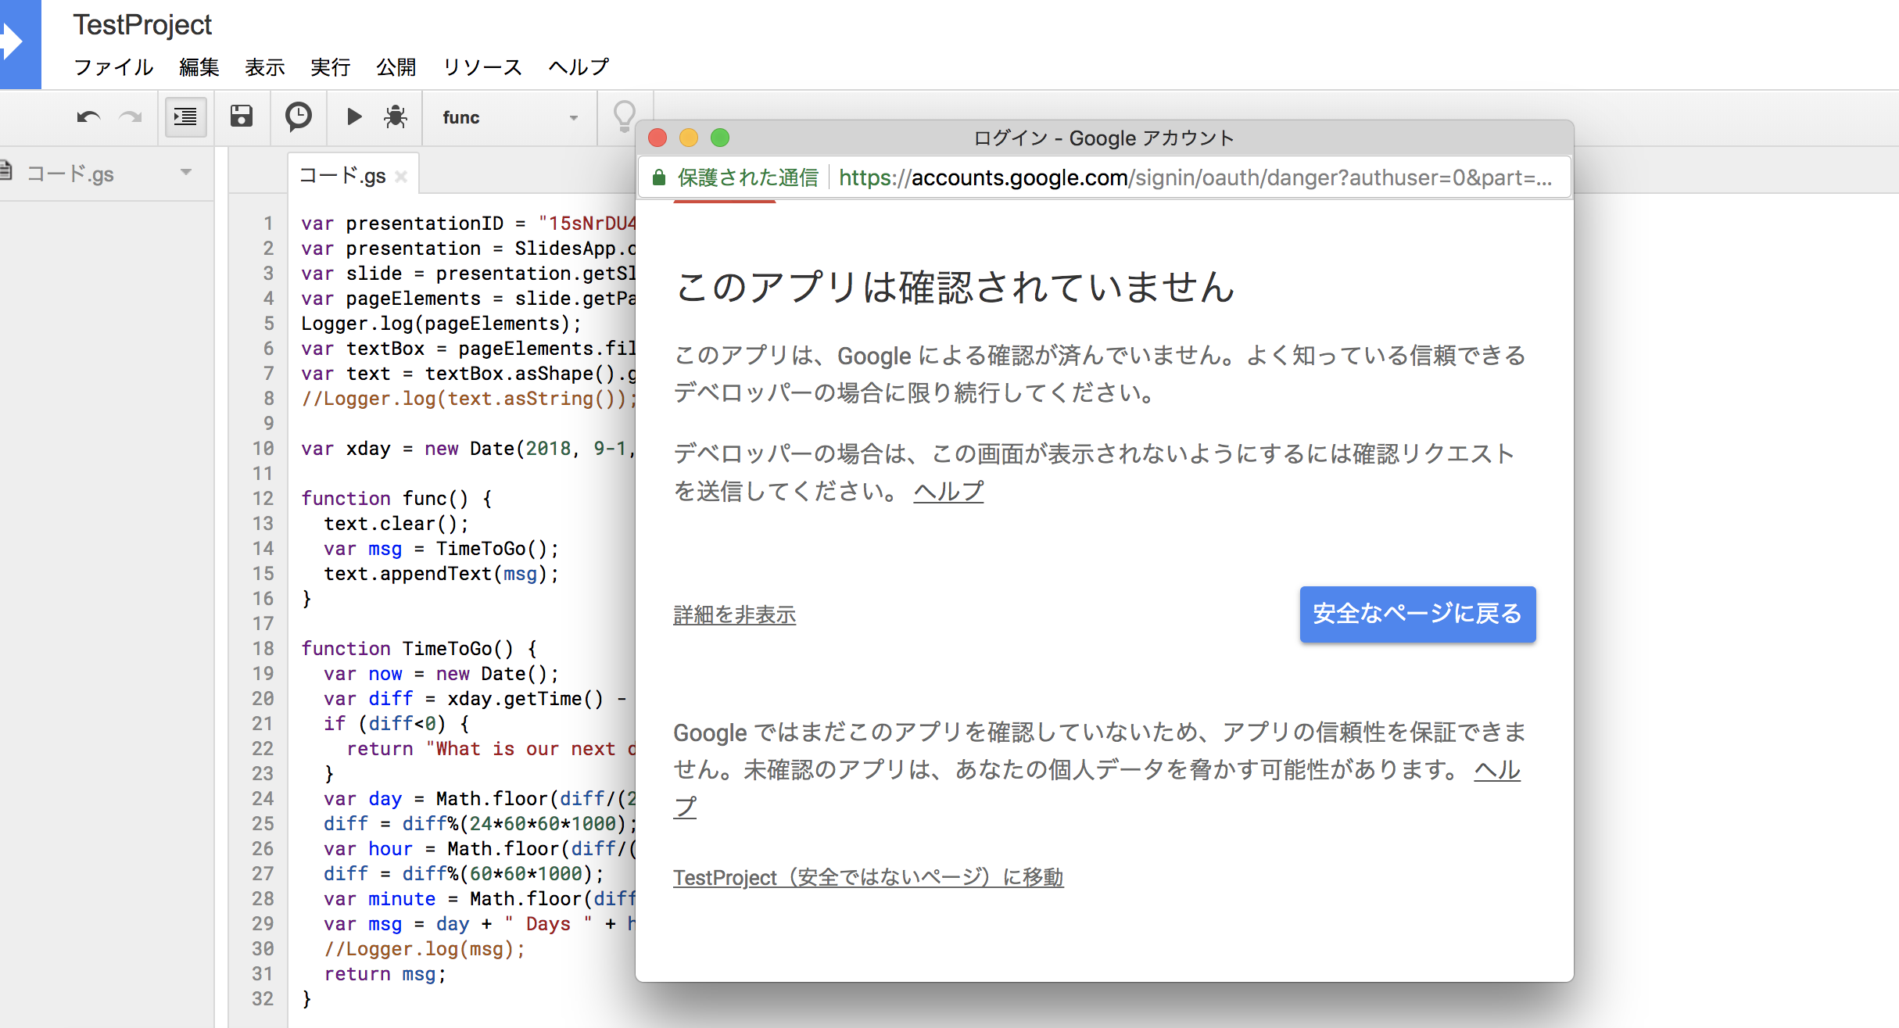Click line number 12 in the gutter
Image resolution: width=1899 pixels, height=1028 pixels.
point(263,499)
